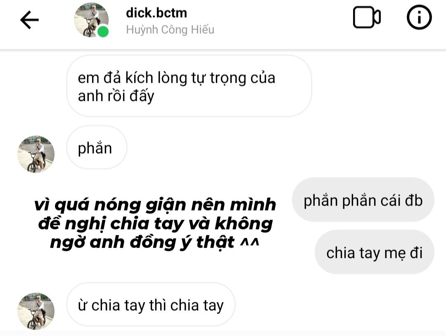Open the profile picture in the header
The width and height of the screenshot is (446, 336).
pos(91,20)
